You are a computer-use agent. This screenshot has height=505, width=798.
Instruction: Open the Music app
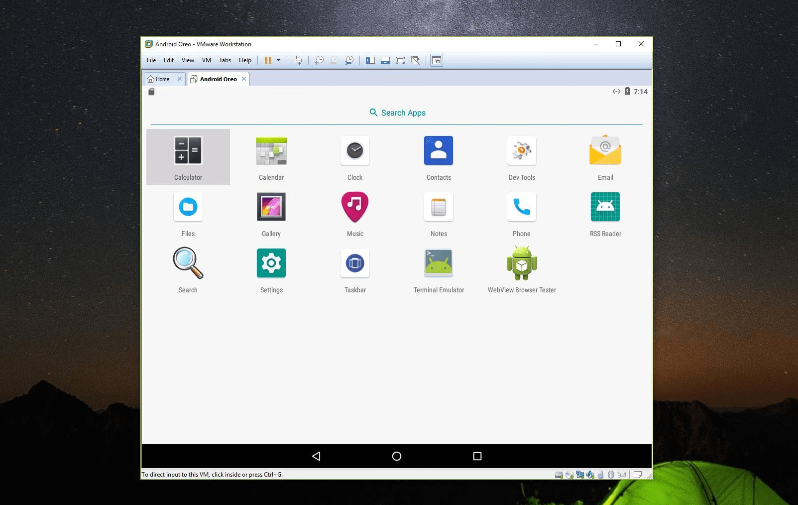tap(355, 213)
